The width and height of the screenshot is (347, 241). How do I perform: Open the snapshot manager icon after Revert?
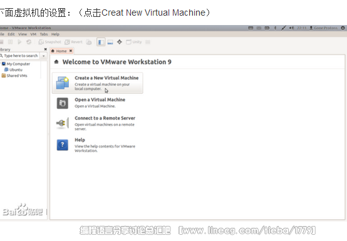[x=89, y=42]
